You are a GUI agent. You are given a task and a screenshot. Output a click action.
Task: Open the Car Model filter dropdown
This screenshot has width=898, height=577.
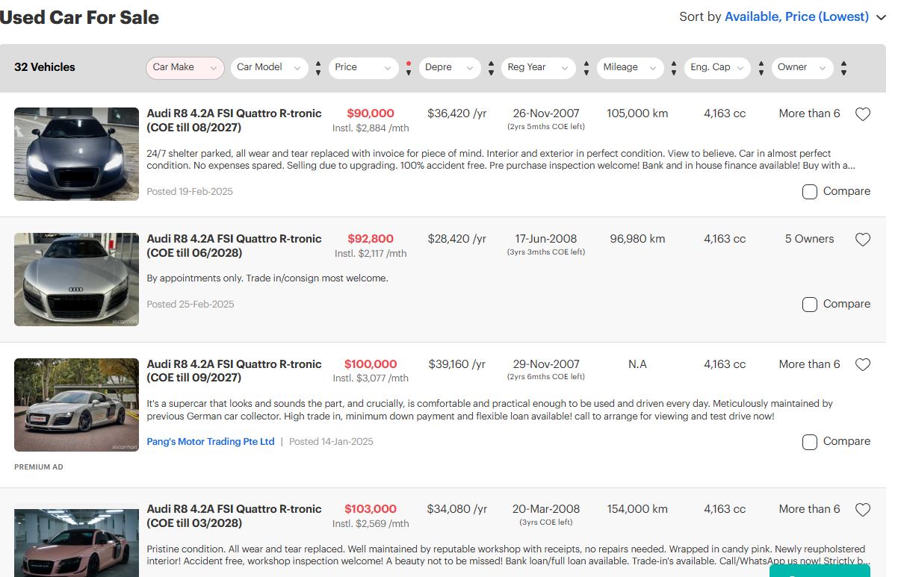pyautogui.click(x=270, y=68)
